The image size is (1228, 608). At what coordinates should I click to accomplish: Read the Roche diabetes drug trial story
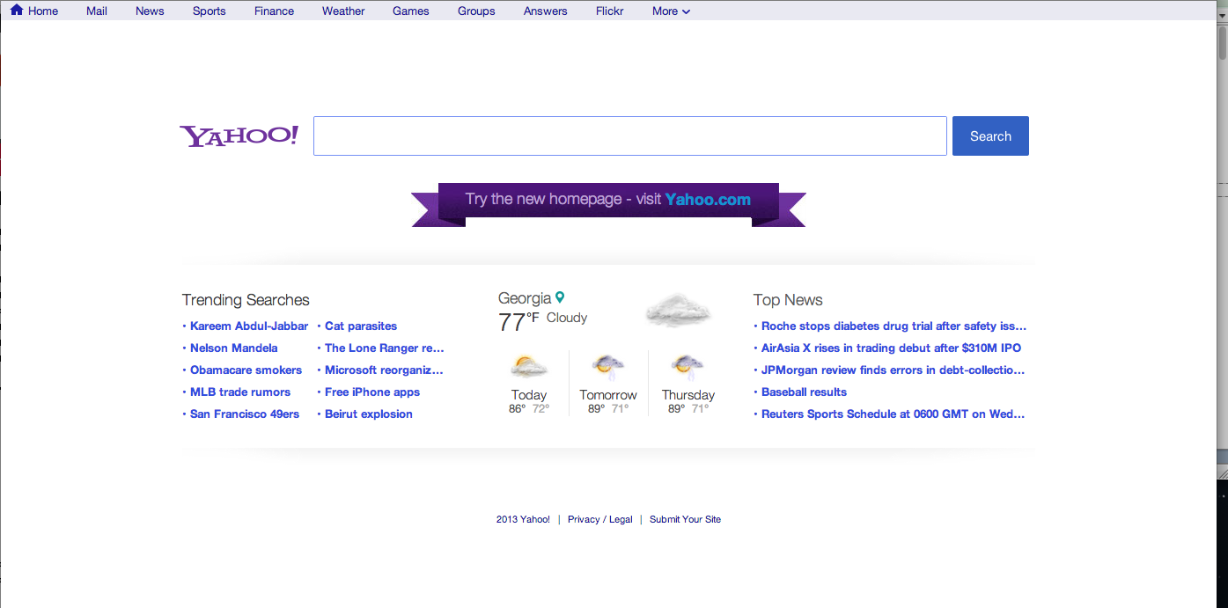[894, 326]
